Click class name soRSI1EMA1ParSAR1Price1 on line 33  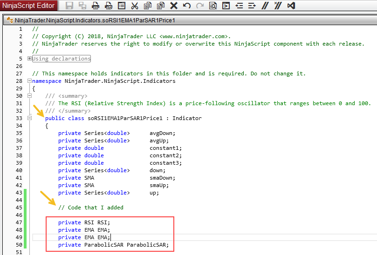(125, 118)
